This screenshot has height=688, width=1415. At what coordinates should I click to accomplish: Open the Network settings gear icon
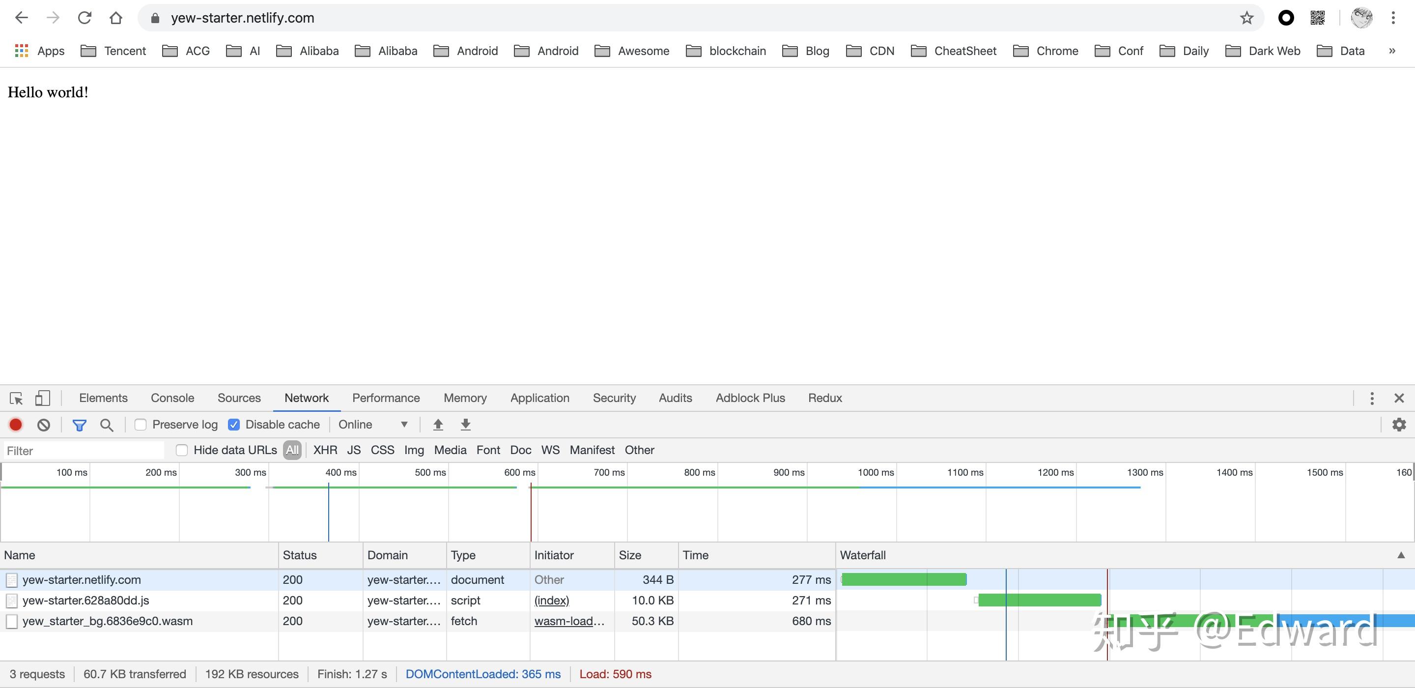1398,424
